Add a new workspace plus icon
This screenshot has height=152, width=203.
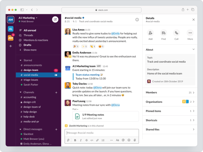tap(11, 46)
